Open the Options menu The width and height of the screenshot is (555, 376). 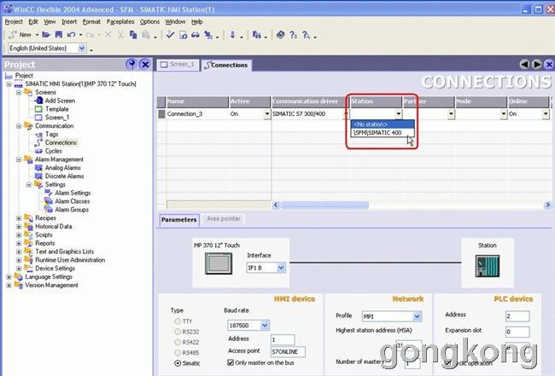(x=149, y=22)
